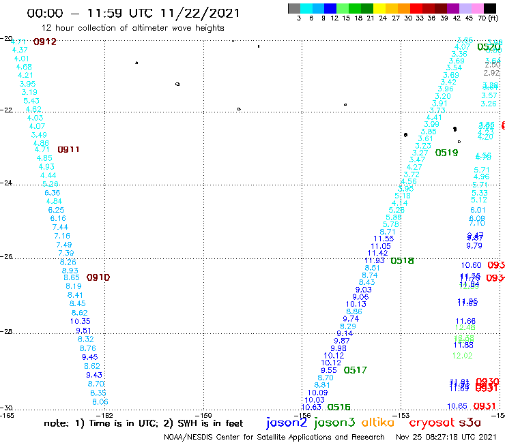Click the time marker 0911
This screenshot has height=443, width=505.
tap(68, 149)
